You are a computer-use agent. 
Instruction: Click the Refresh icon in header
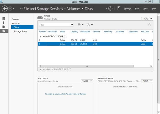tap(110, 8)
